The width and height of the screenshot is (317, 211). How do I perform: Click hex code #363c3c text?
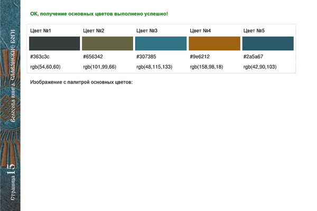click(40, 57)
